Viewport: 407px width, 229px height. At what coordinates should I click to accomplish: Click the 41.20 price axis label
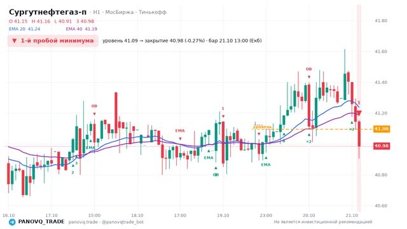coord(381,113)
